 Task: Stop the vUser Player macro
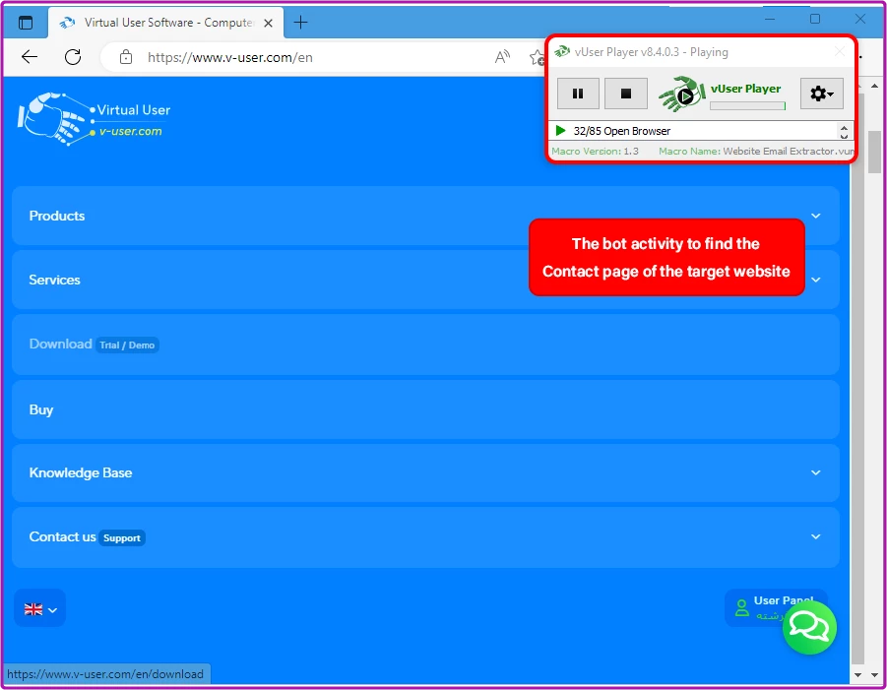626,94
